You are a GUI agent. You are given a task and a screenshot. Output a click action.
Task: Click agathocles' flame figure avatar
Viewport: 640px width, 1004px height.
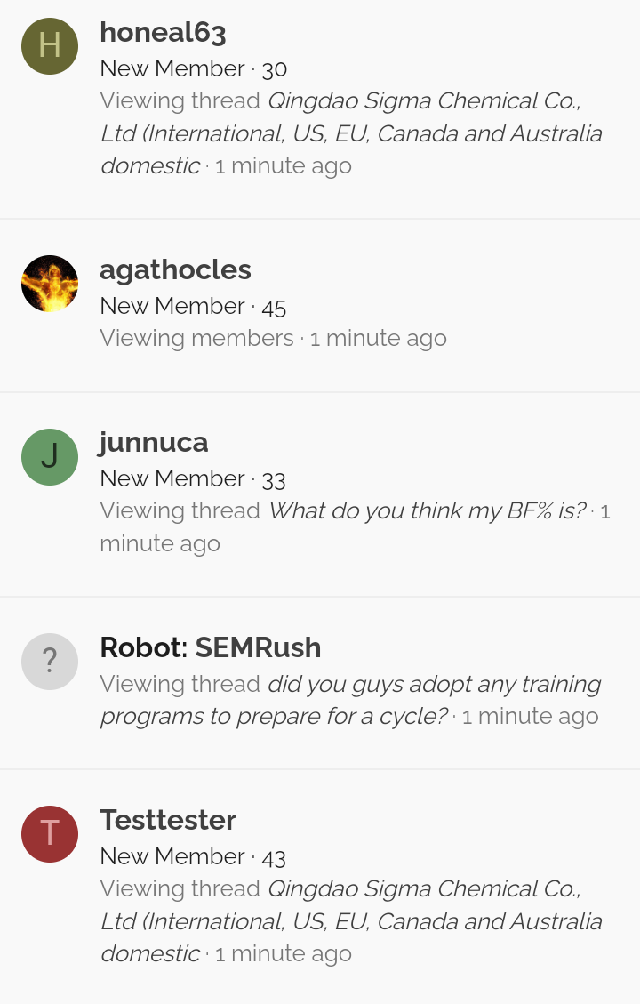(x=50, y=284)
